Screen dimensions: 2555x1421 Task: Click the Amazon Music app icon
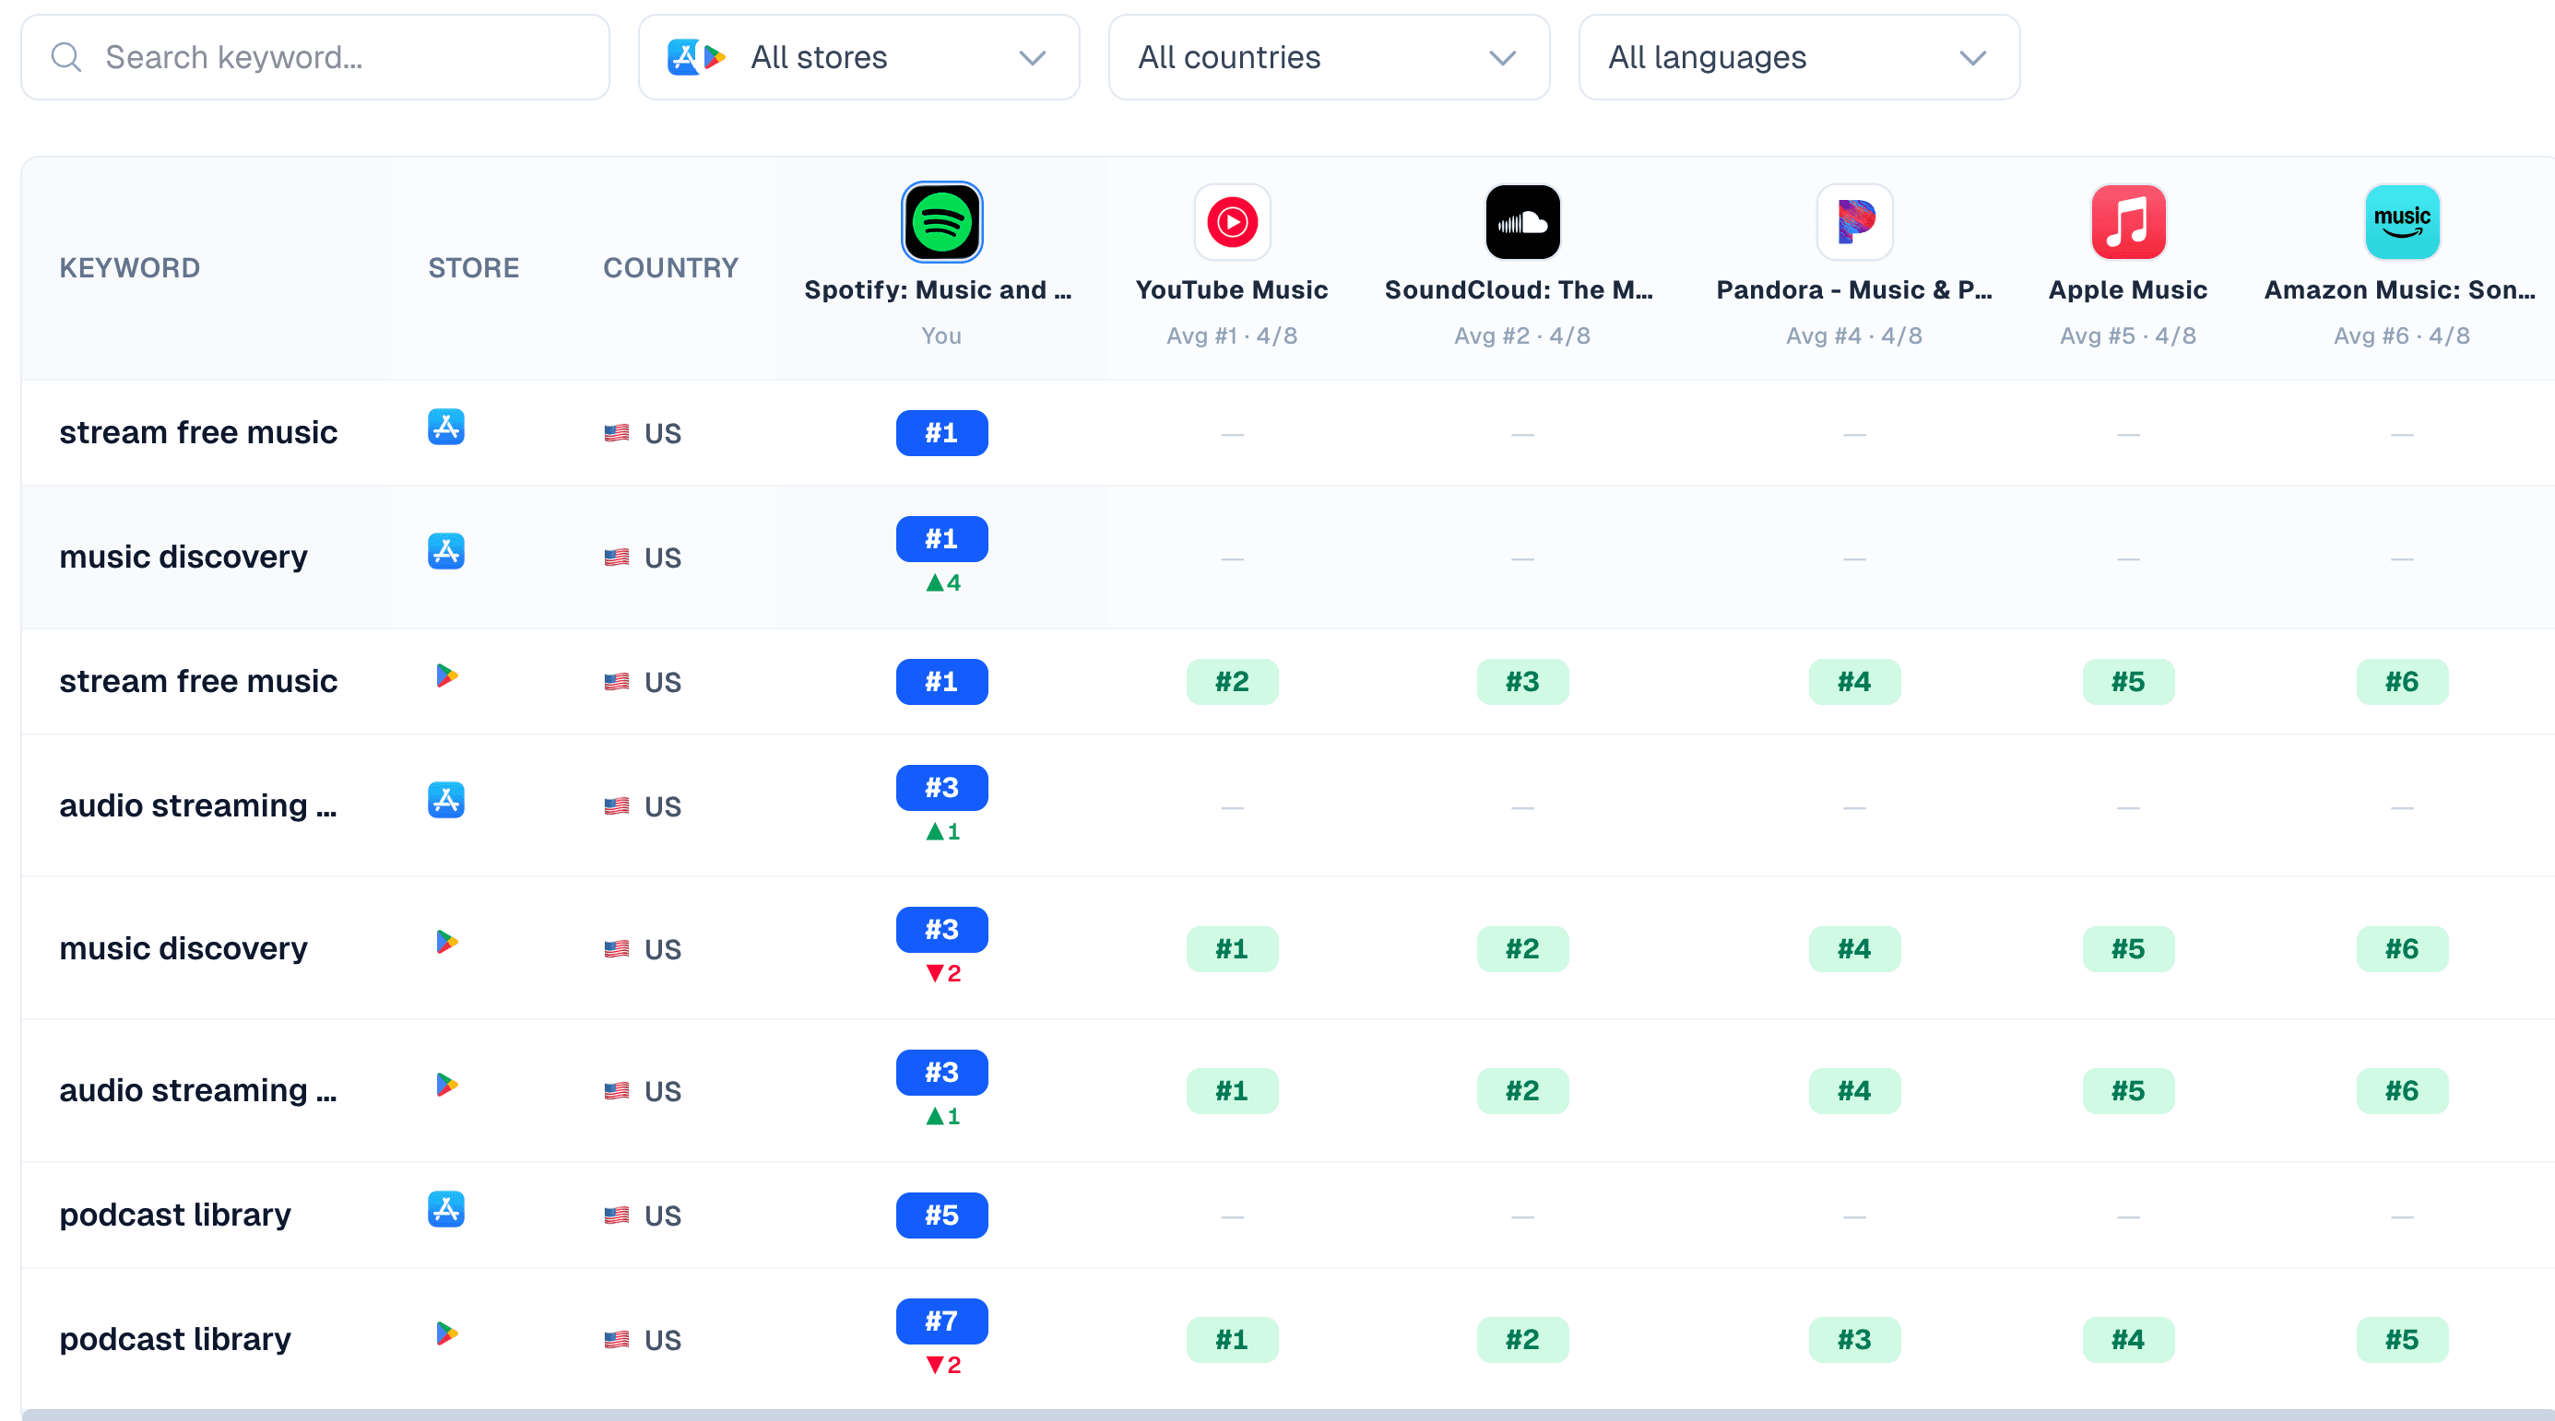point(2401,222)
